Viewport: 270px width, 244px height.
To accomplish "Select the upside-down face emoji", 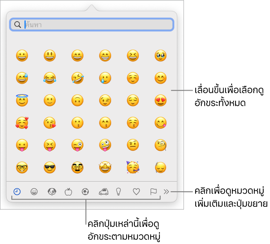I will [x=77, y=100].
